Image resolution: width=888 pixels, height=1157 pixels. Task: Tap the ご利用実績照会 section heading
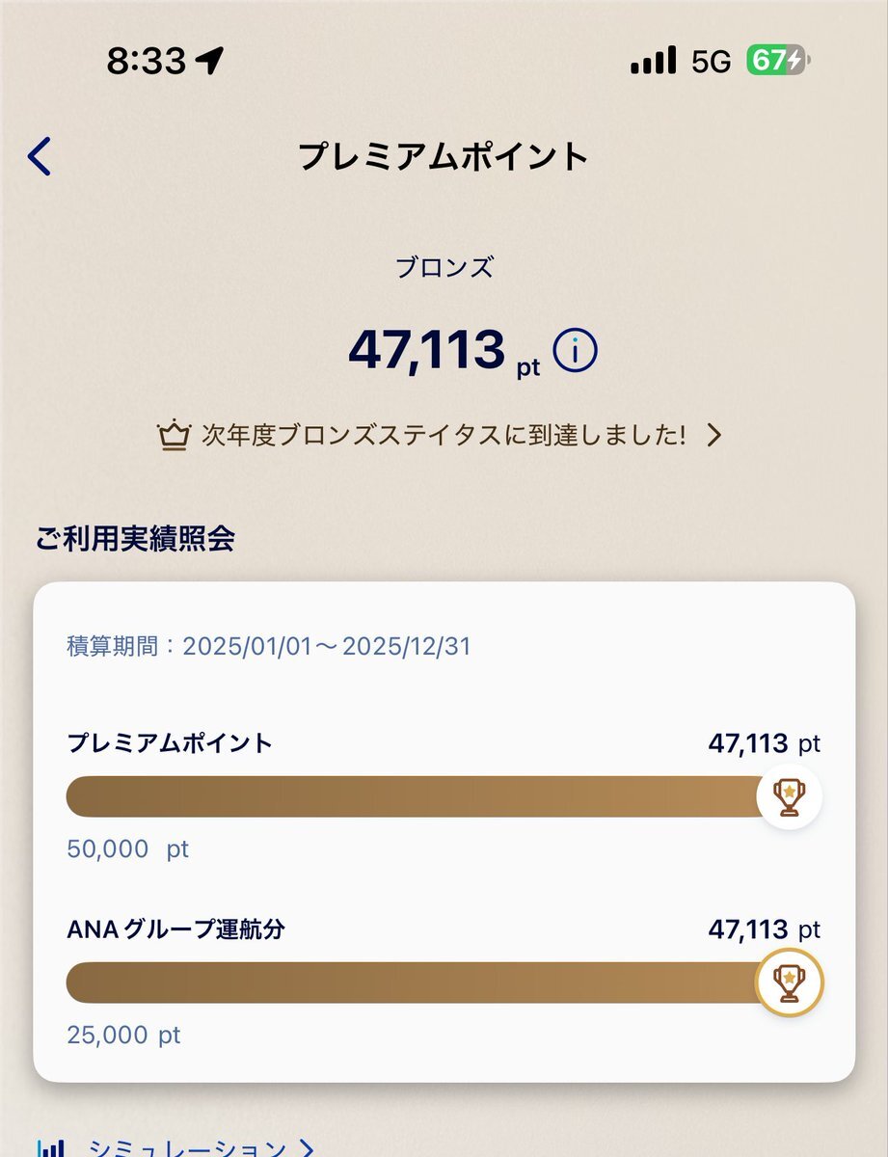[135, 539]
